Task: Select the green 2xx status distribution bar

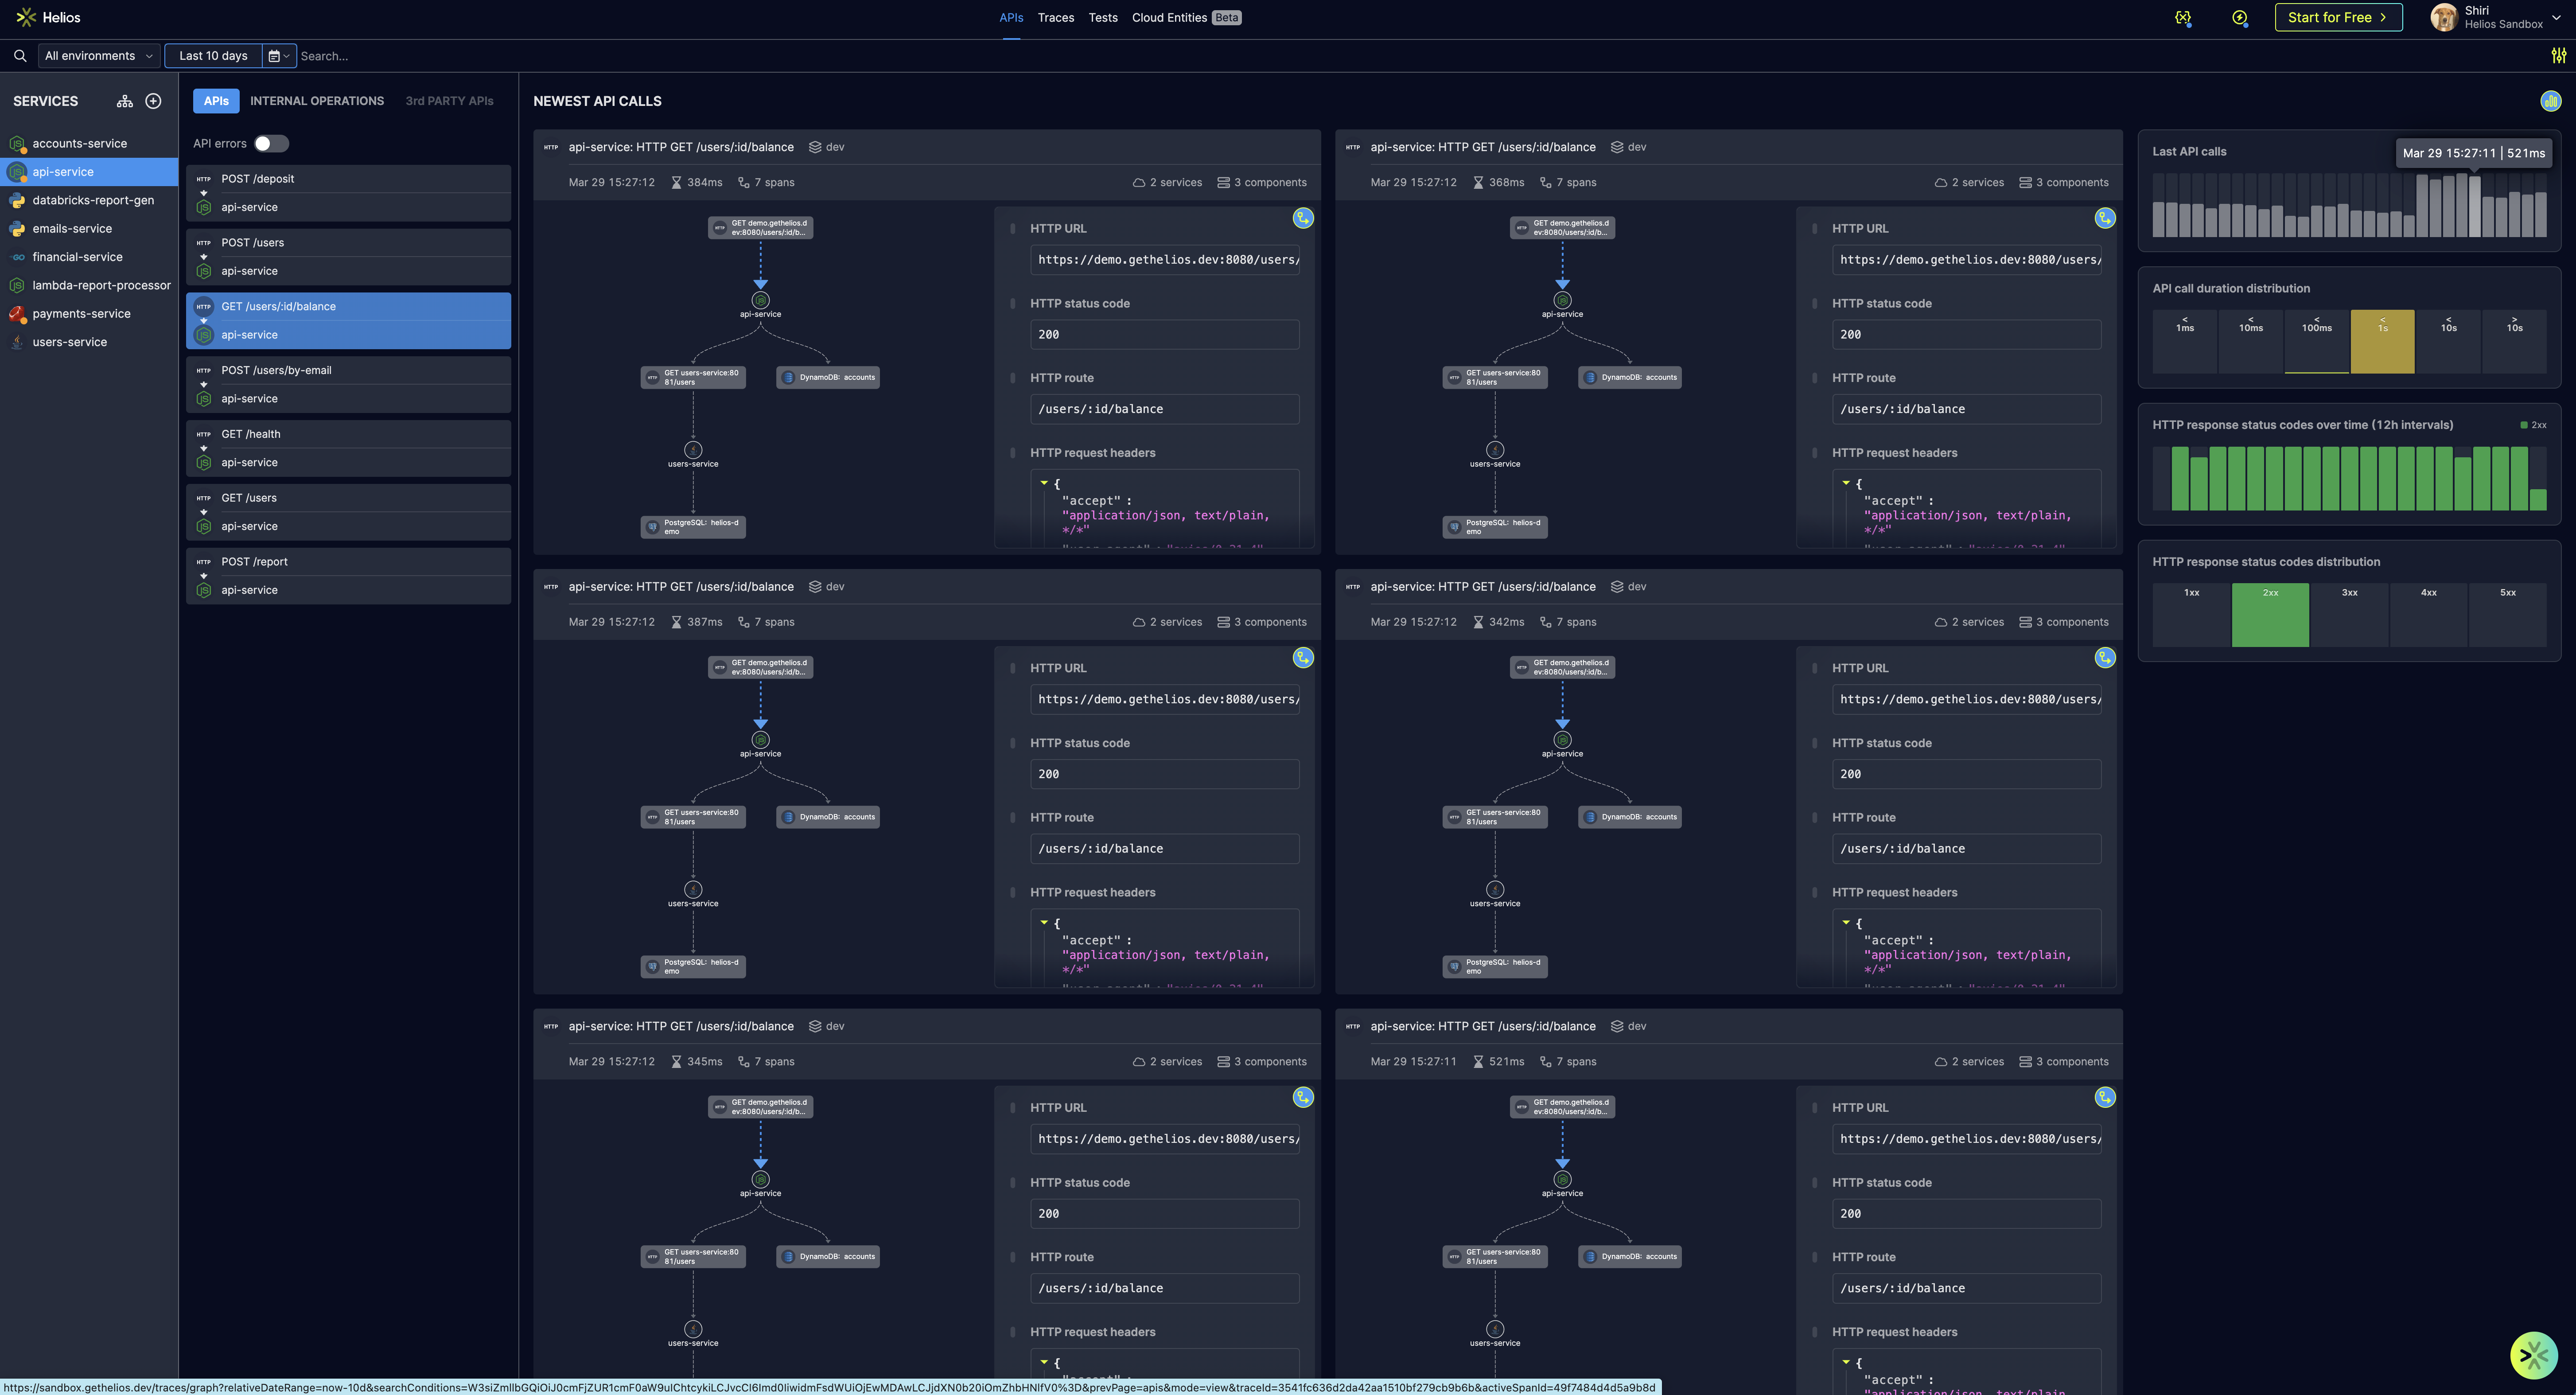Action: point(2270,615)
